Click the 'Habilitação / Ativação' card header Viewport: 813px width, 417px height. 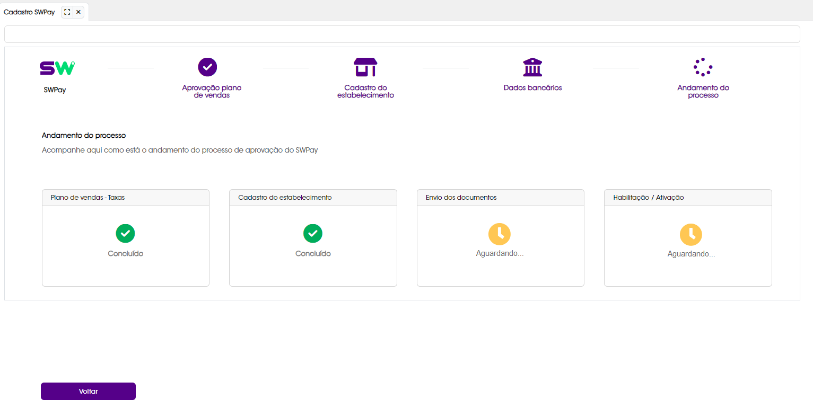[x=688, y=198]
